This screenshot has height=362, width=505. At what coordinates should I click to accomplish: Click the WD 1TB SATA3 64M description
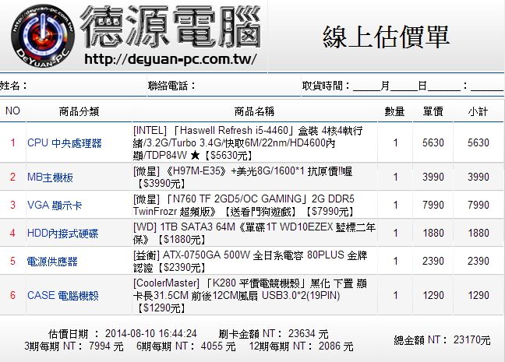click(x=254, y=233)
